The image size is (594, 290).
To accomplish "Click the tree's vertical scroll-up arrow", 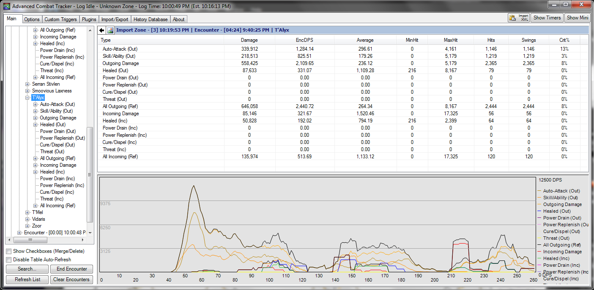I will (x=90, y=30).
